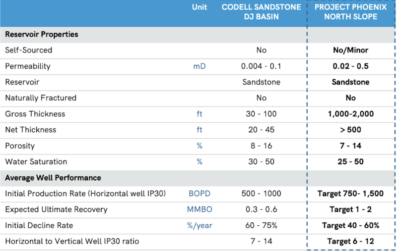Select the Target 750- 1,500 cell
The image size is (397, 252).
pyautogui.click(x=351, y=194)
